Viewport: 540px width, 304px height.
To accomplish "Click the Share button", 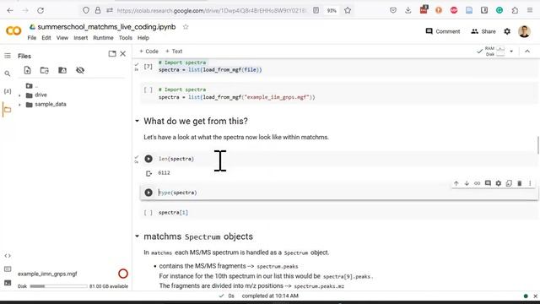I will click(483, 31).
